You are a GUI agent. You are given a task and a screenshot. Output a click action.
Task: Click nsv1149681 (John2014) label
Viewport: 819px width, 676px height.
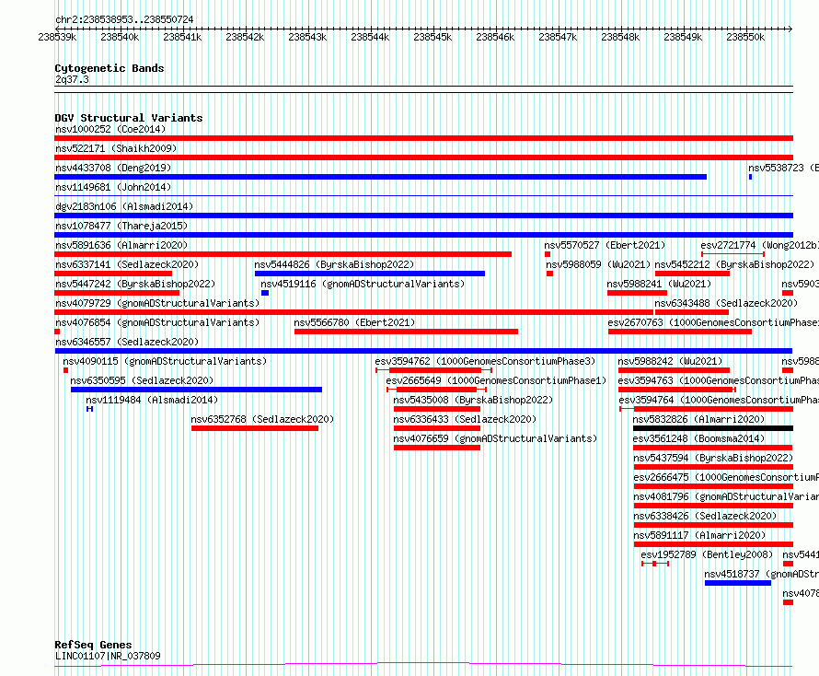113,187
